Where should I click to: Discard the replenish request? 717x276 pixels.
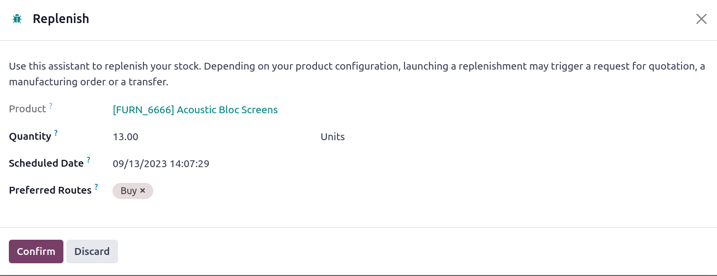(x=92, y=251)
